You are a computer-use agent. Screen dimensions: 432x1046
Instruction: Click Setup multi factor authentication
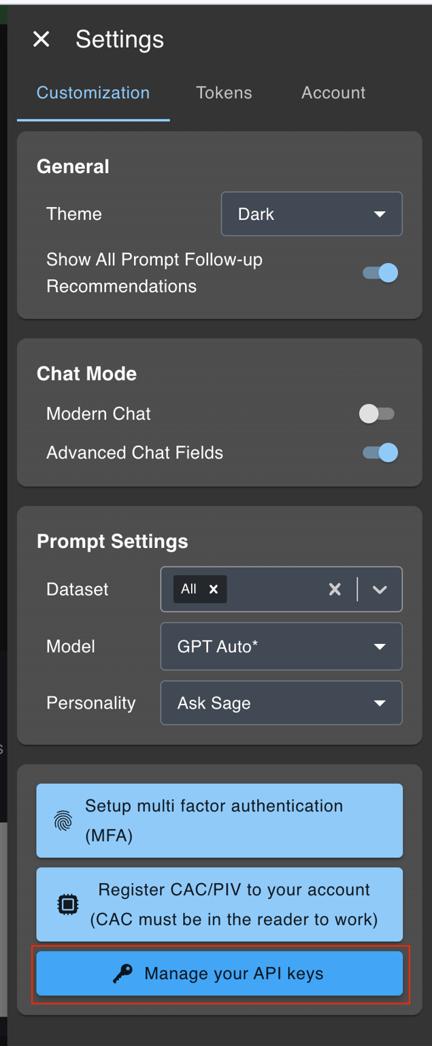click(x=219, y=820)
